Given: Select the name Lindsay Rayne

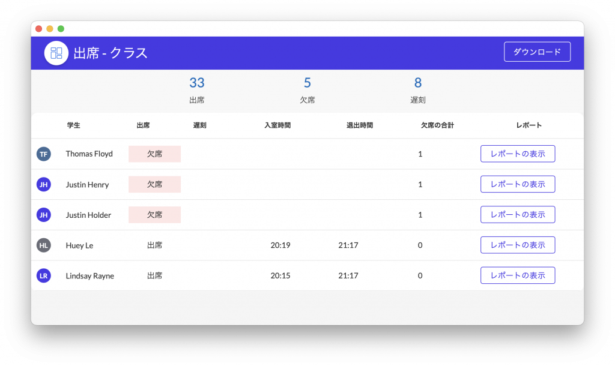Looking at the screenshot, I should point(90,276).
